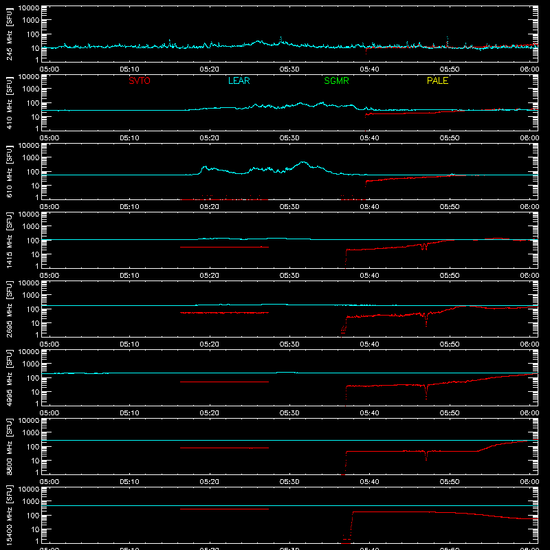Click the cyan spike near 05:29 in 245 MHz panel
Screen dimensions: 550x550
[280, 40]
